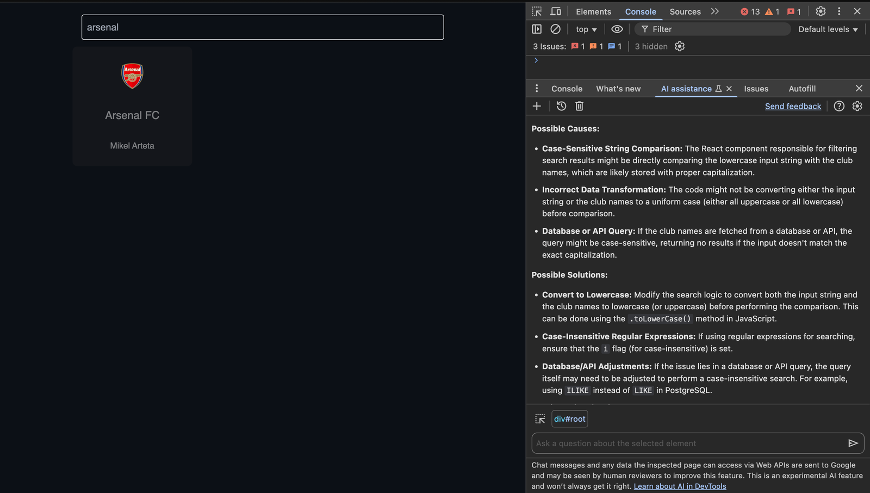Screen dimensions: 870x493
Task: Activate the inspect element picker icon
Action: click(537, 11)
